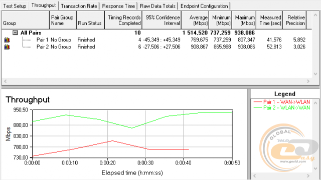
Task: Click Pair 2 green legend entry
Action: click(x=281, y=107)
